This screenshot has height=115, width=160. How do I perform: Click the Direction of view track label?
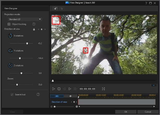(x=59, y=102)
